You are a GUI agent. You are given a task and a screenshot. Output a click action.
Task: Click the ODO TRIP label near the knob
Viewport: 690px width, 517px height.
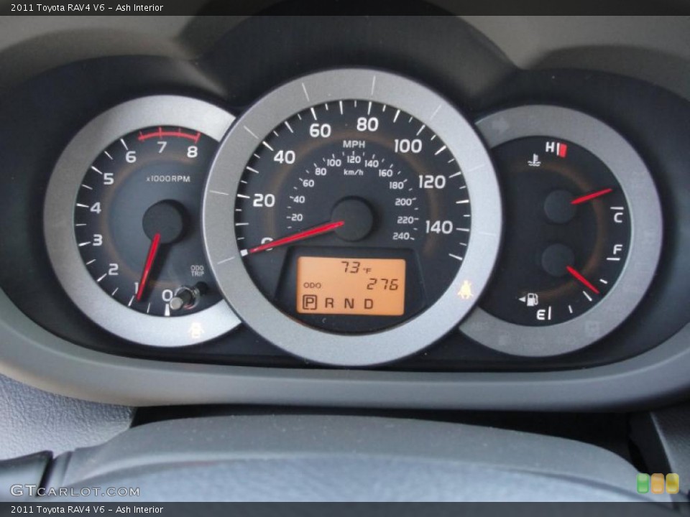(x=197, y=271)
